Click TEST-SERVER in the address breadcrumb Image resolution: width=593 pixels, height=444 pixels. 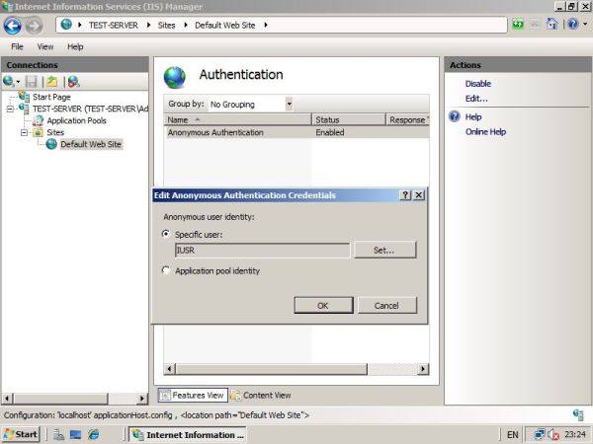point(114,25)
